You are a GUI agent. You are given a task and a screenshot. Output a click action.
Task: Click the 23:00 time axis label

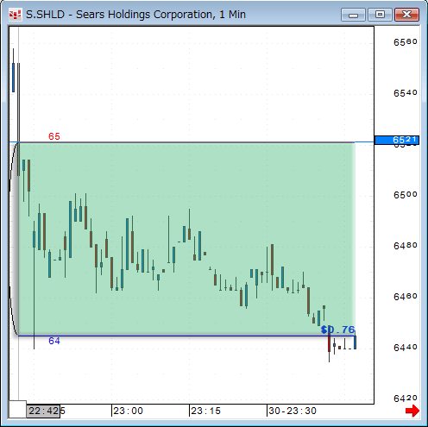pyautogui.click(x=128, y=411)
